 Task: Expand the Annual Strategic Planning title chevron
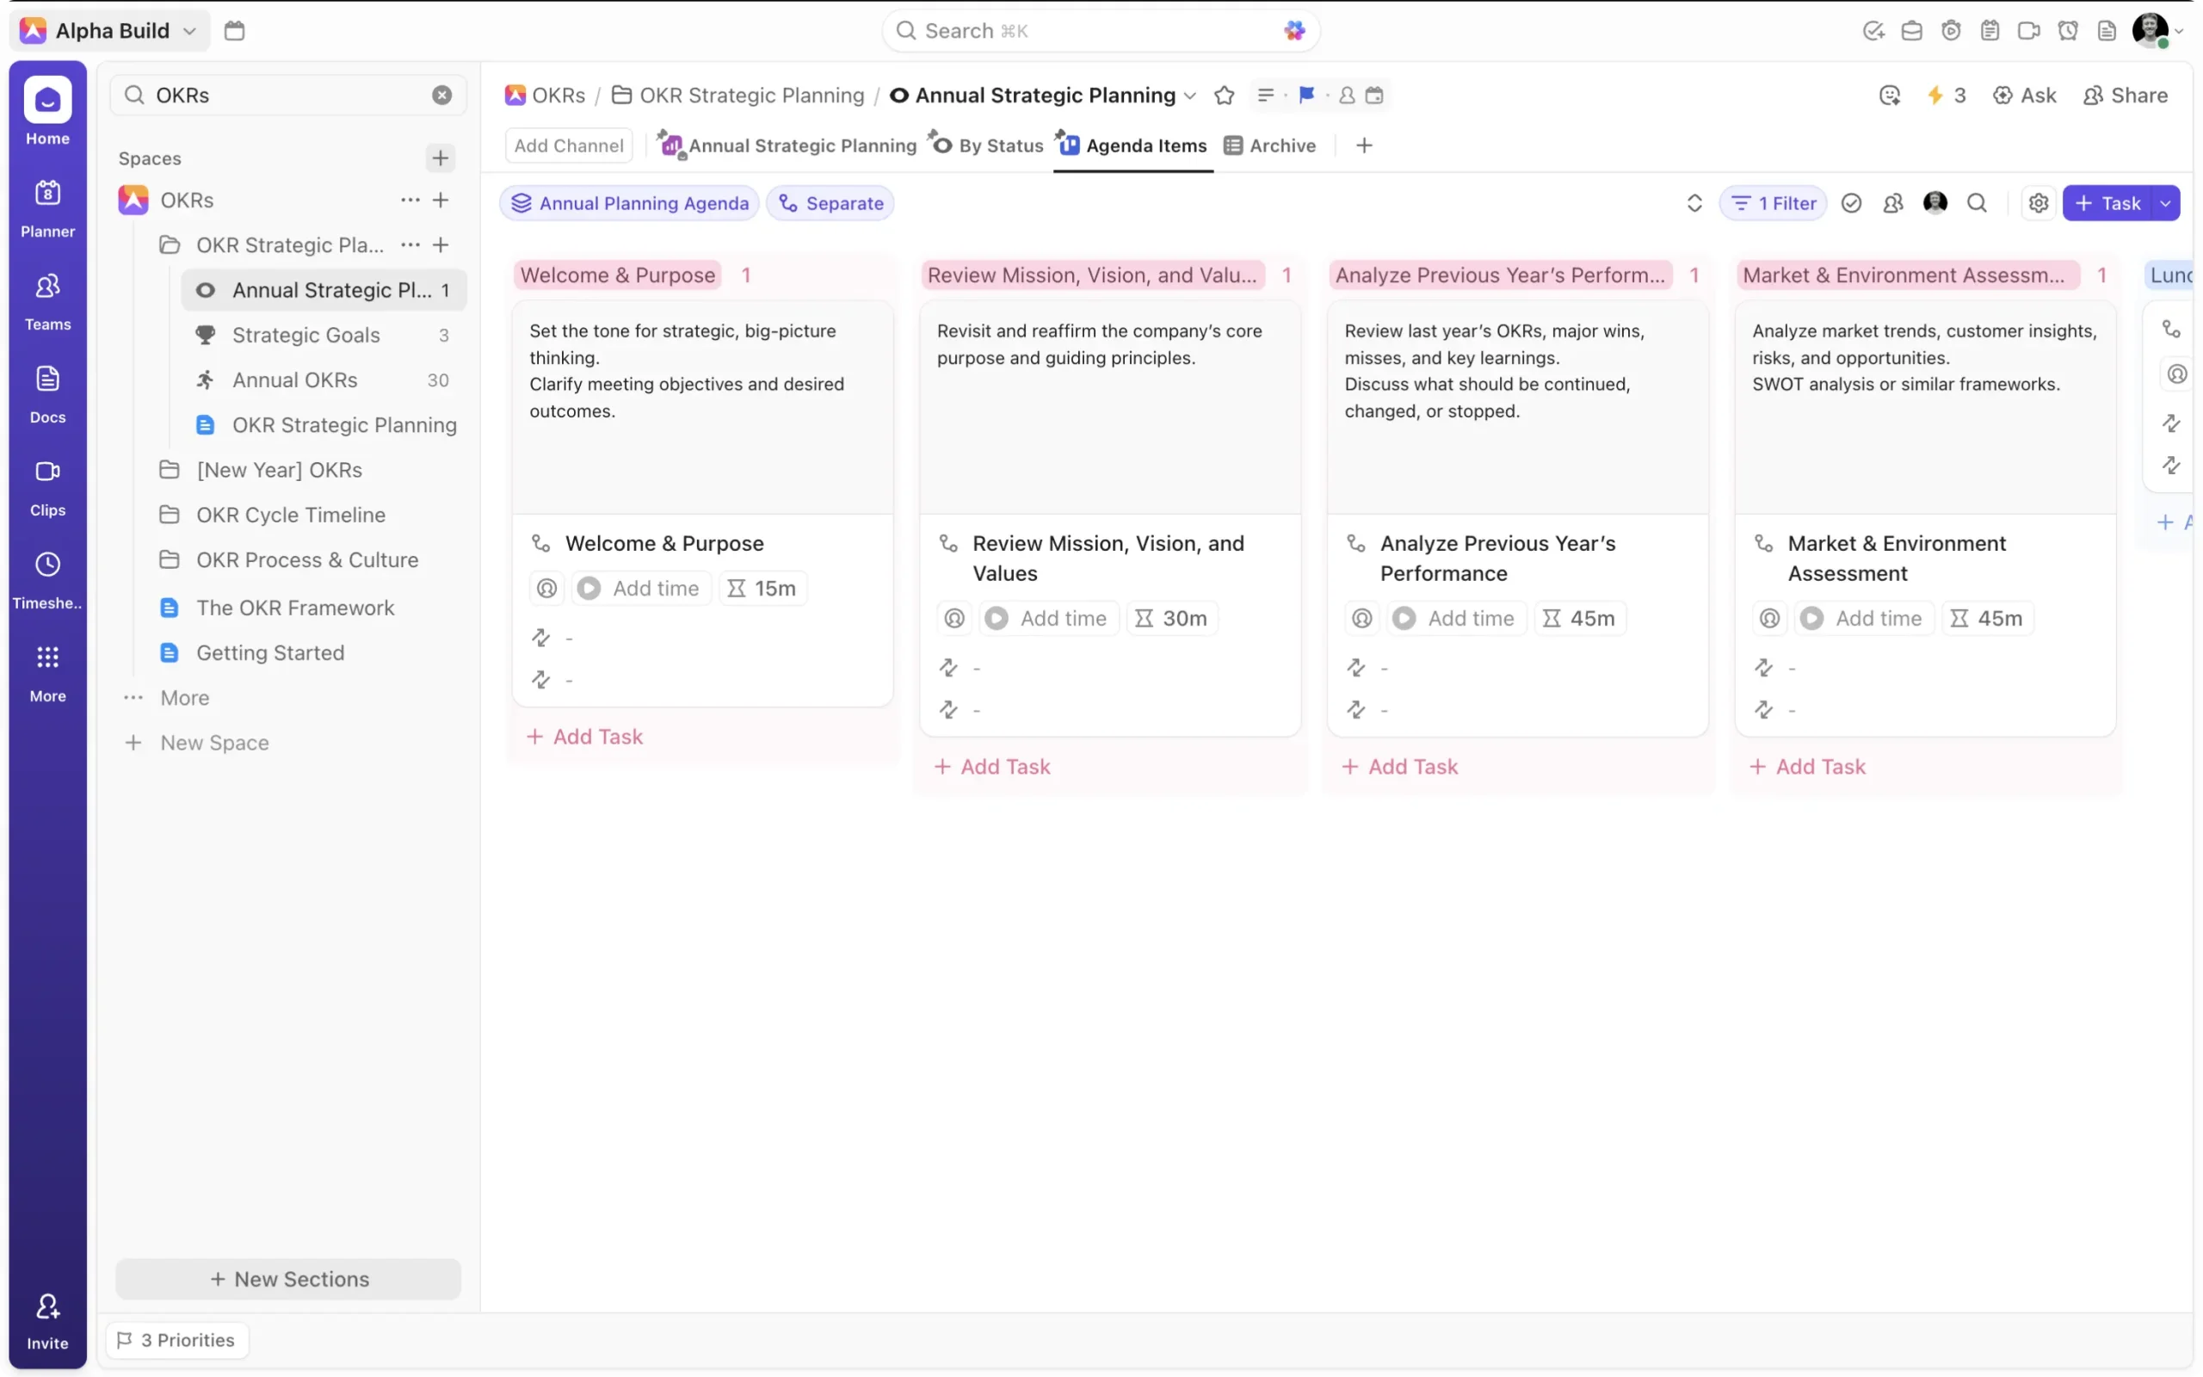point(1190,96)
